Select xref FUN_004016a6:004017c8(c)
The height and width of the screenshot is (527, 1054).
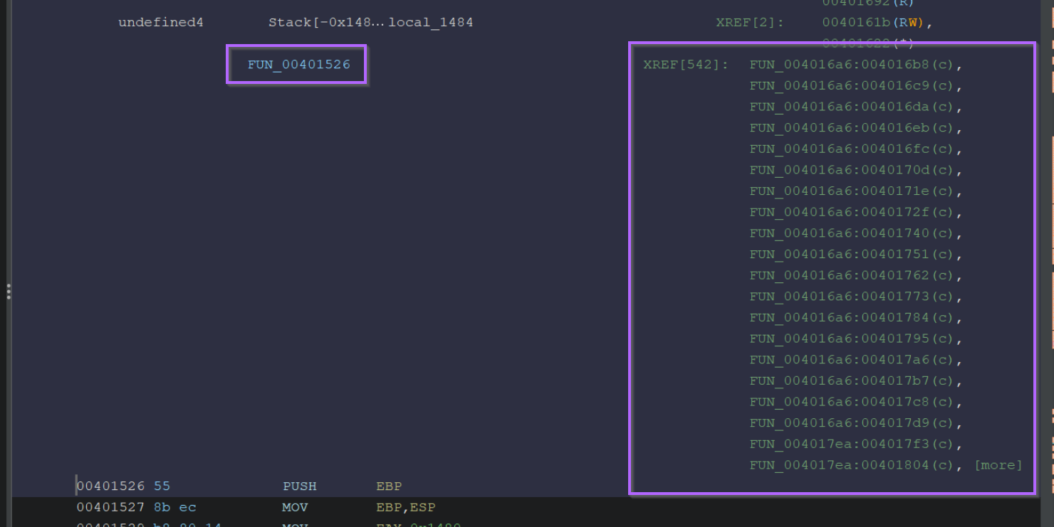click(x=853, y=402)
